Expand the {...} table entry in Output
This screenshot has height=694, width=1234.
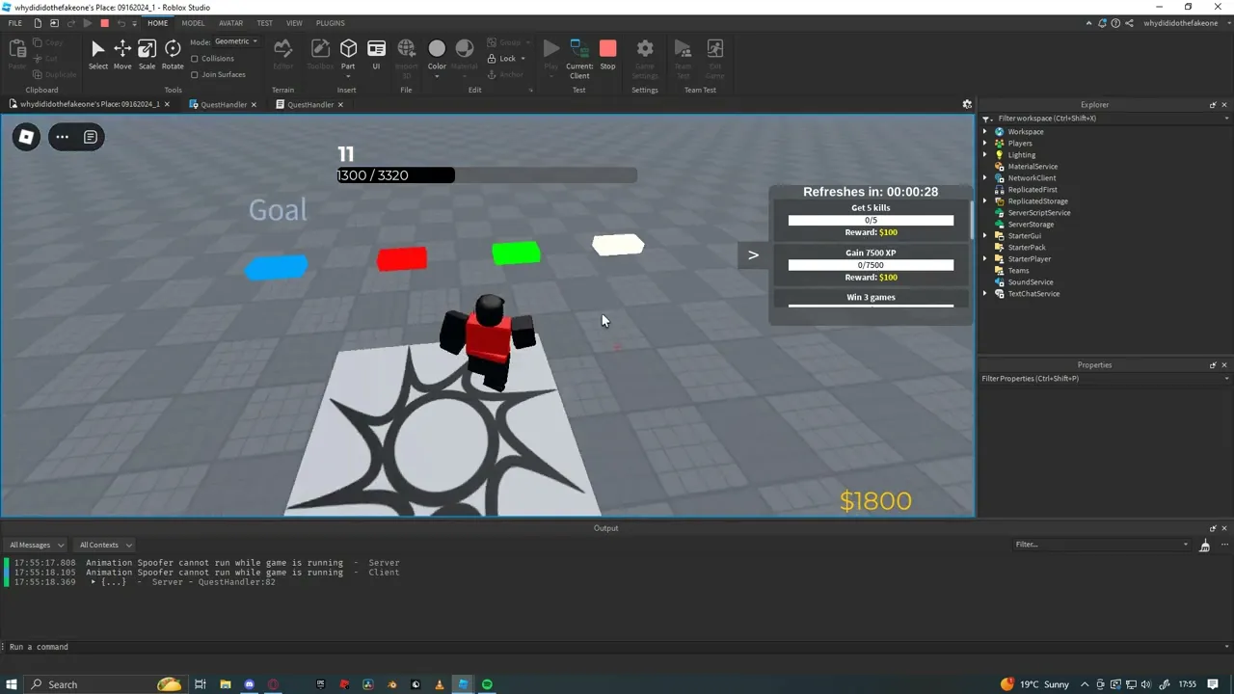tap(94, 582)
